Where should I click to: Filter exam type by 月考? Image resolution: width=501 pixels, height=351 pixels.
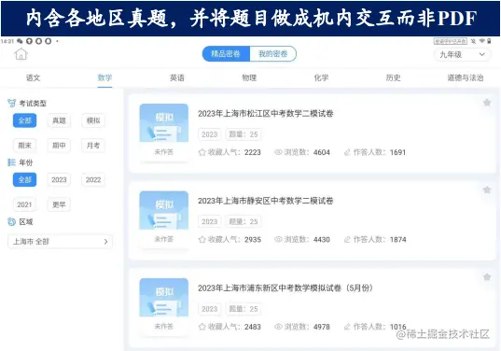coord(93,146)
